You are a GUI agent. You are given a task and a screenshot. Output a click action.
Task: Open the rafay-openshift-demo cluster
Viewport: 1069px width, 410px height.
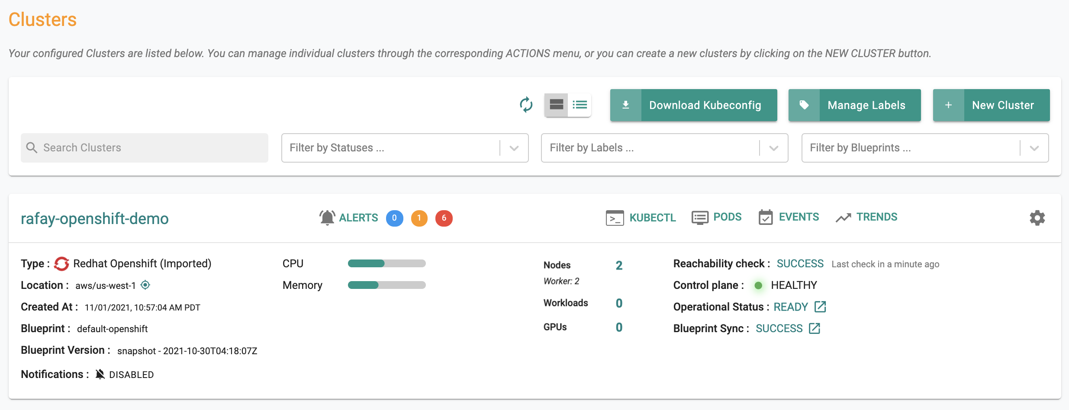click(x=95, y=218)
